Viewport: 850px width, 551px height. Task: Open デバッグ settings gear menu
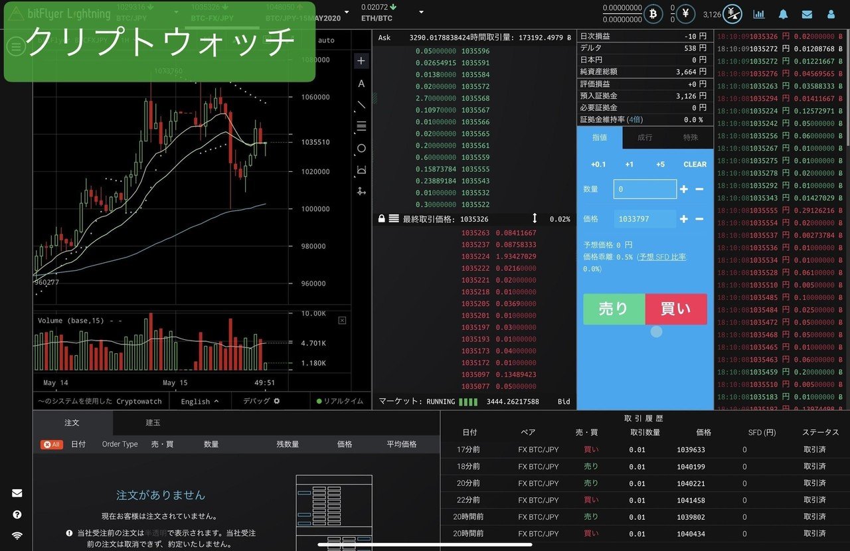click(x=262, y=401)
